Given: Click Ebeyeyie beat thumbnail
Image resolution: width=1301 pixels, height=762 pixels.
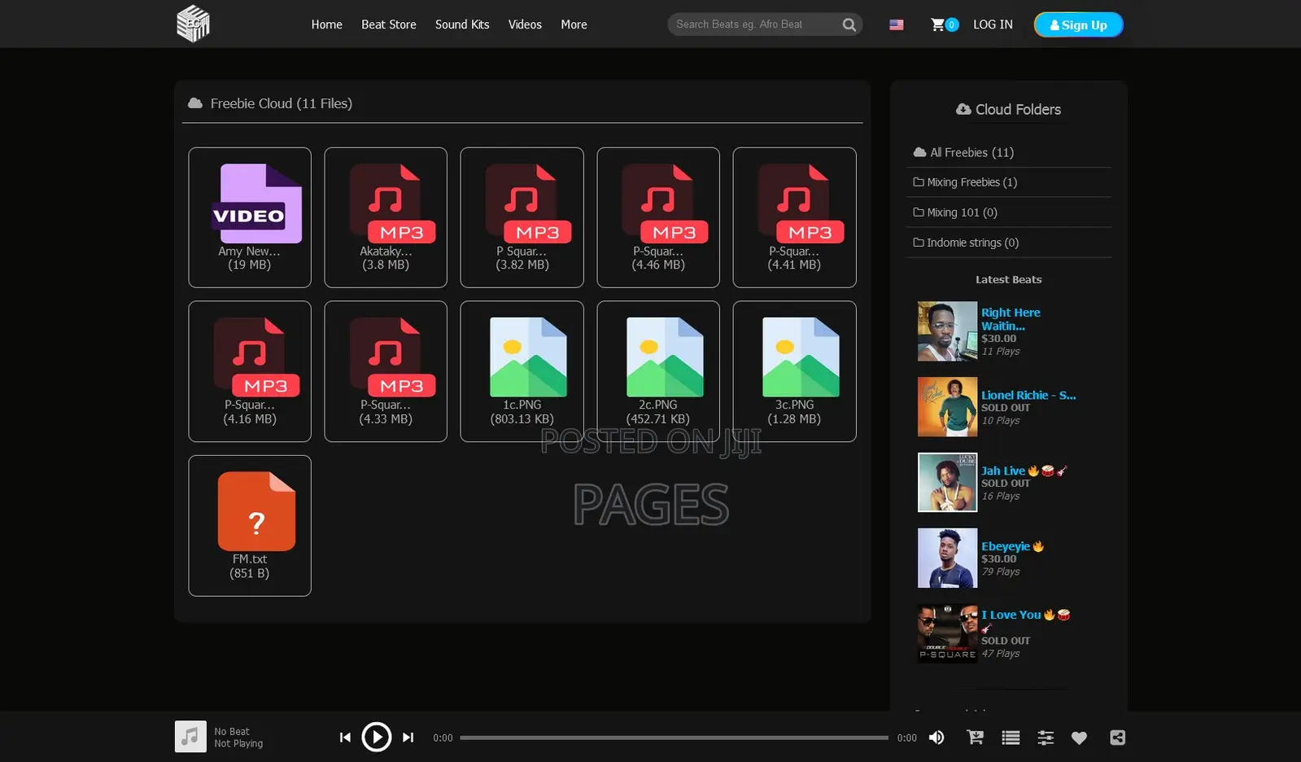Looking at the screenshot, I should 947,558.
